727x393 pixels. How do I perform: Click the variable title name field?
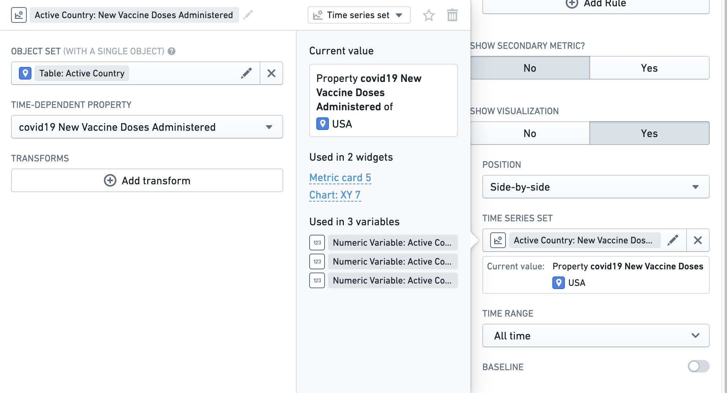pyautogui.click(x=134, y=15)
